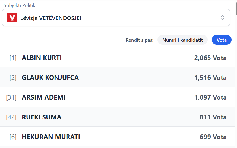Click candidate number [42] label
237x148 pixels.
click(11, 117)
